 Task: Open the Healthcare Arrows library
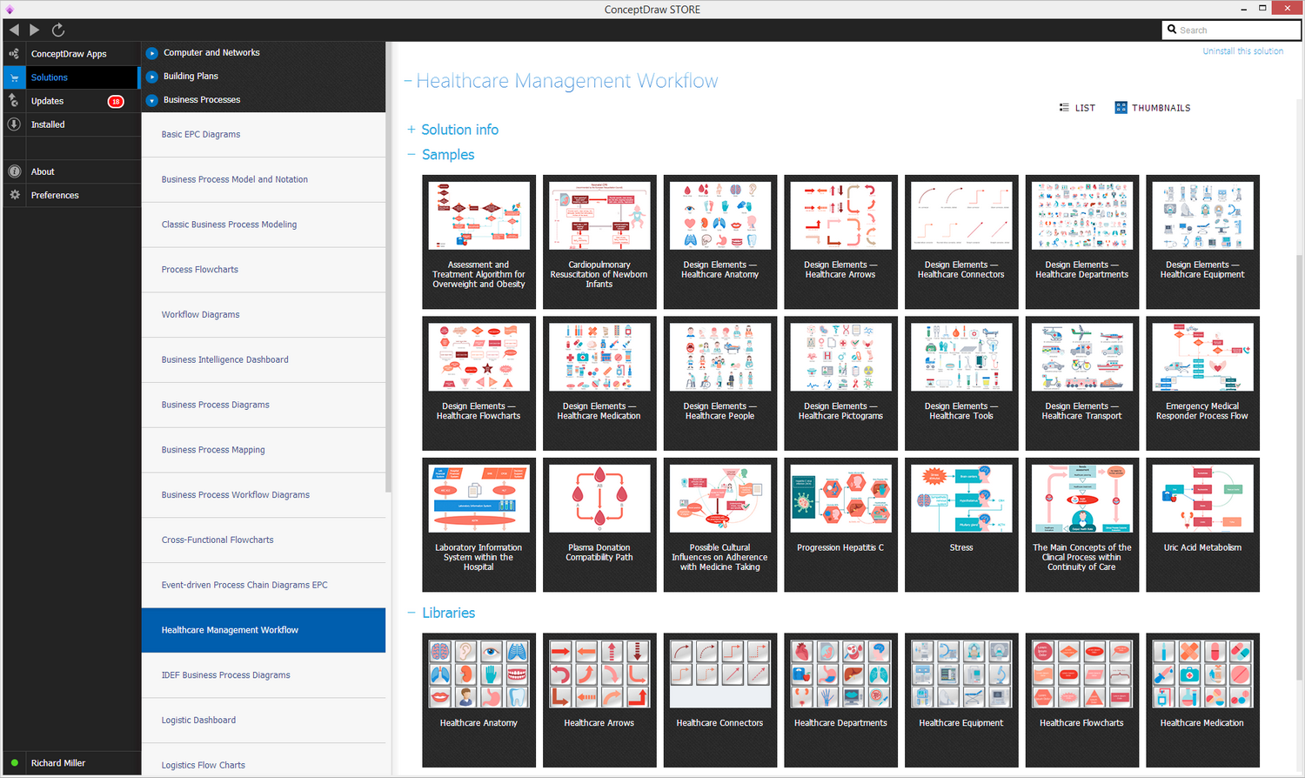coord(599,700)
